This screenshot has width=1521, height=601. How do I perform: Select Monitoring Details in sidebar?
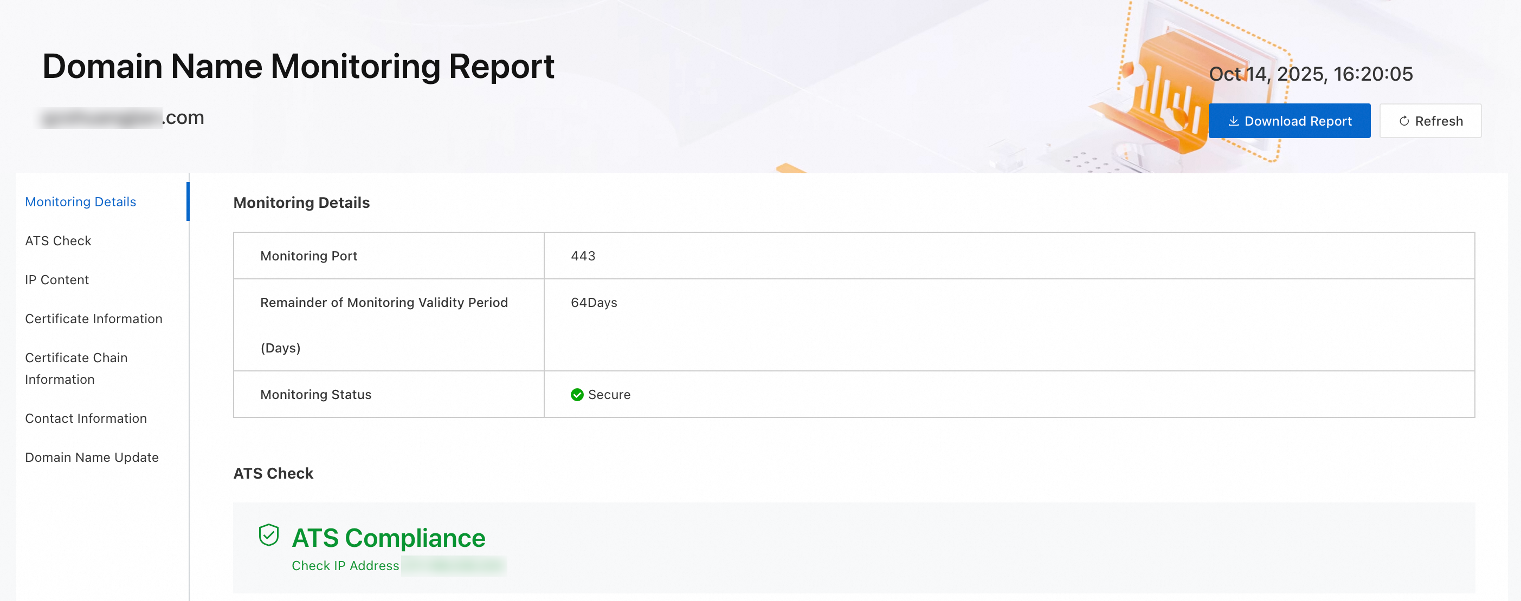pyautogui.click(x=80, y=202)
